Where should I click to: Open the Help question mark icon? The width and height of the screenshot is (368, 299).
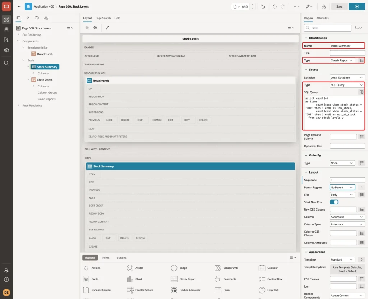(6, 280)
